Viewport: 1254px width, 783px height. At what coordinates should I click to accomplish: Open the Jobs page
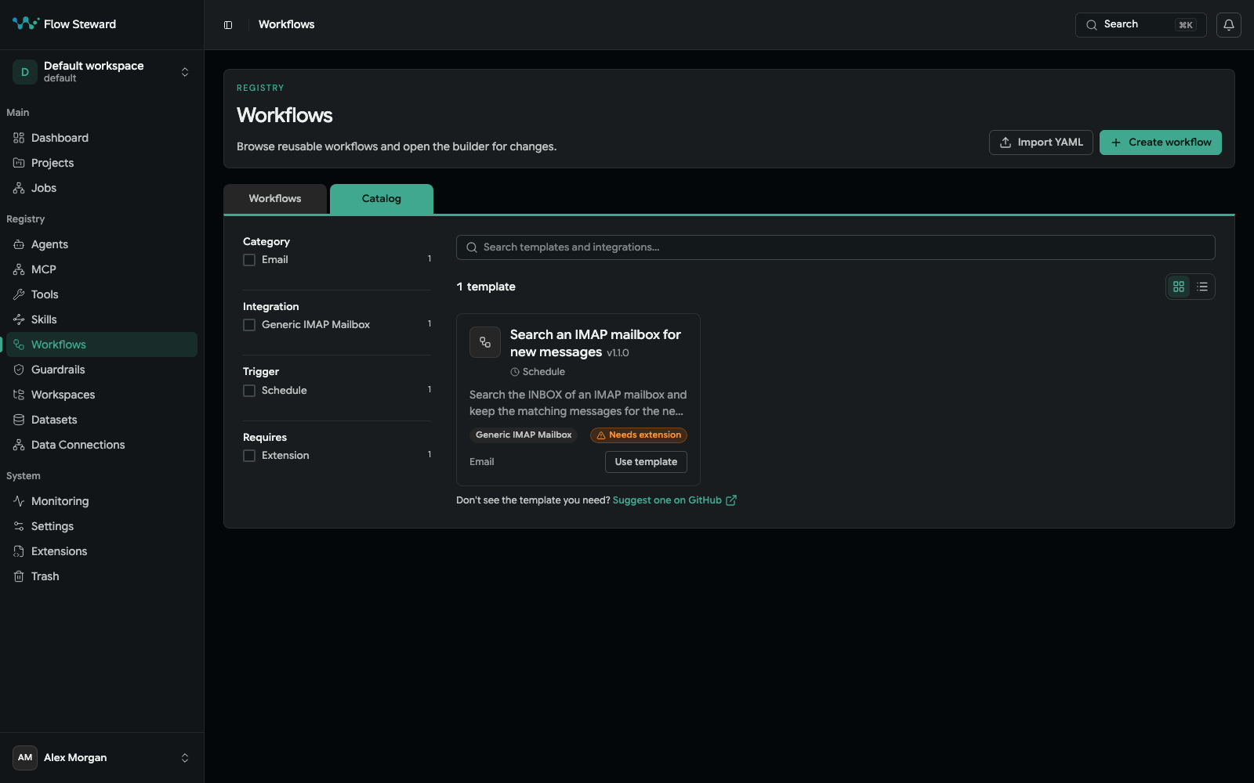pos(102,188)
